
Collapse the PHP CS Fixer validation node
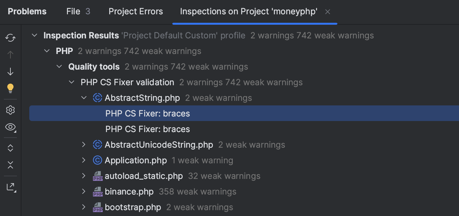(x=71, y=82)
